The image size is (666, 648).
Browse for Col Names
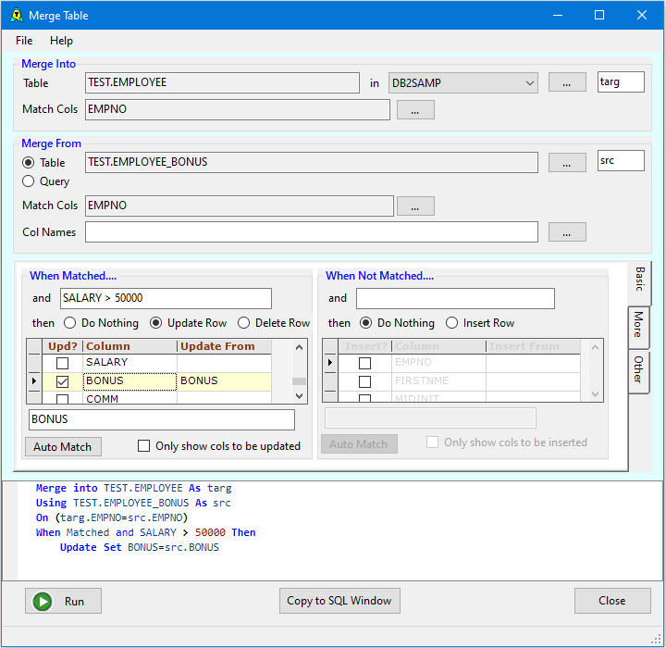click(567, 232)
